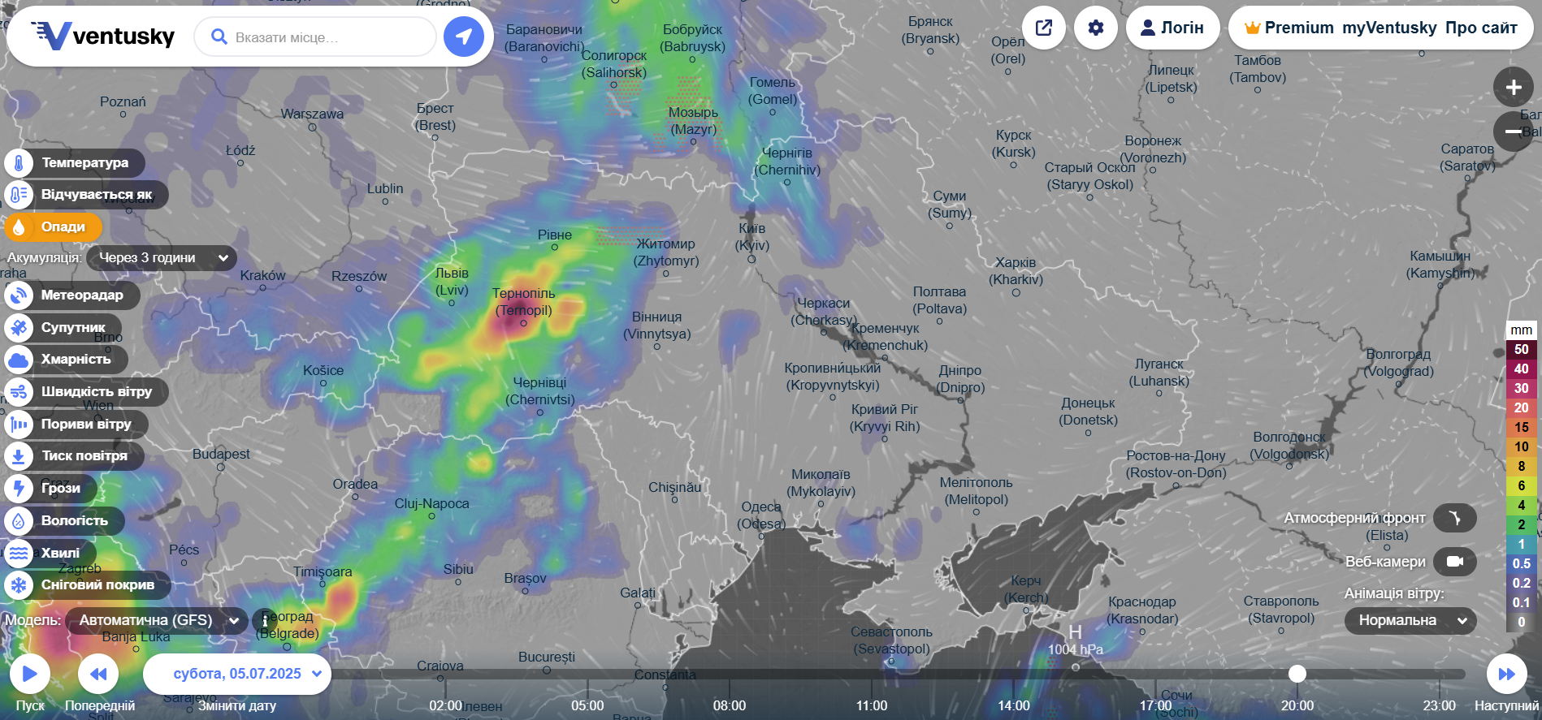Expand the accumulation period dropdown

pos(161,258)
